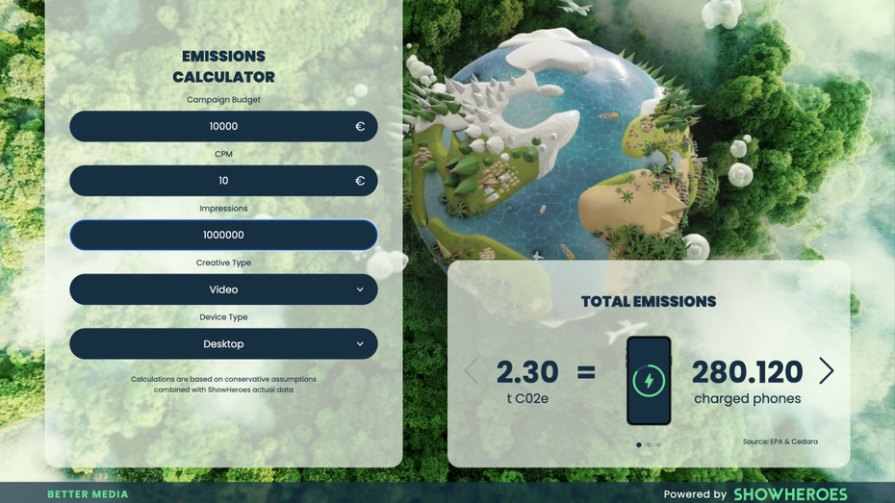Click the 280.120 charged phones value
The image size is (895, 503).
tap(747, 372)
